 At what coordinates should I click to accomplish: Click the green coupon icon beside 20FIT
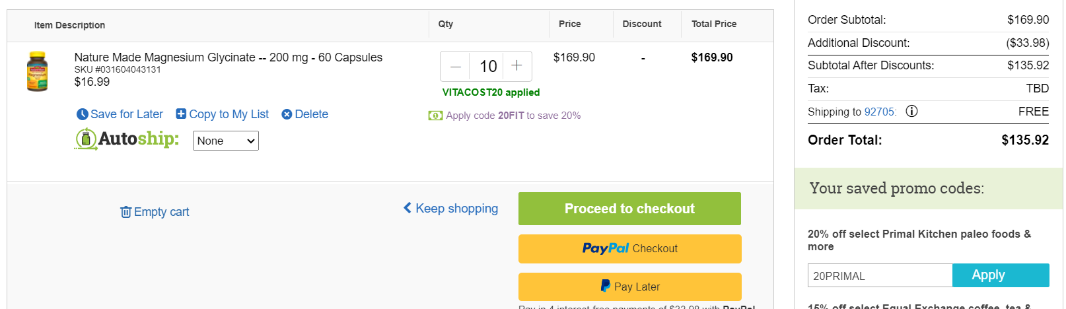435,116
